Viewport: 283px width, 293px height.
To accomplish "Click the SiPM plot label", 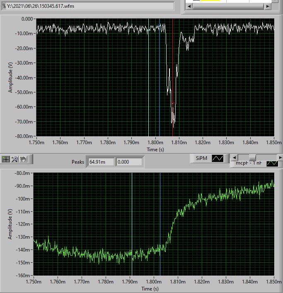I will 201,158.
